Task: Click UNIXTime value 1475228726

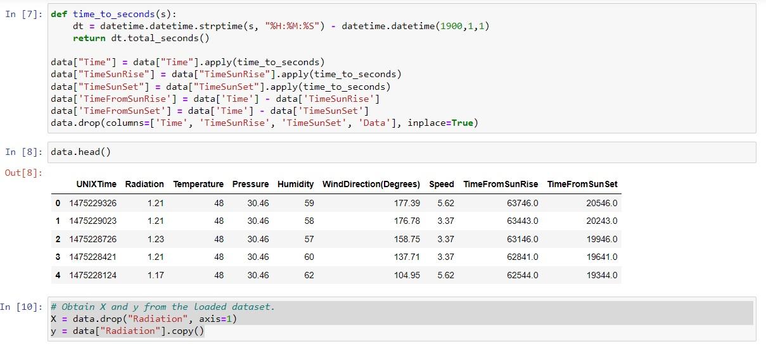Action: [x=93, y=239]
